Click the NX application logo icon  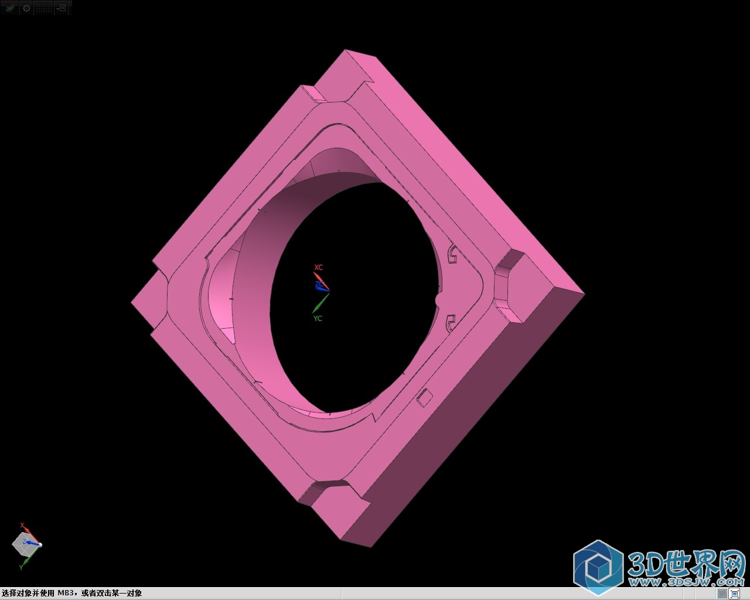point(9,8)
